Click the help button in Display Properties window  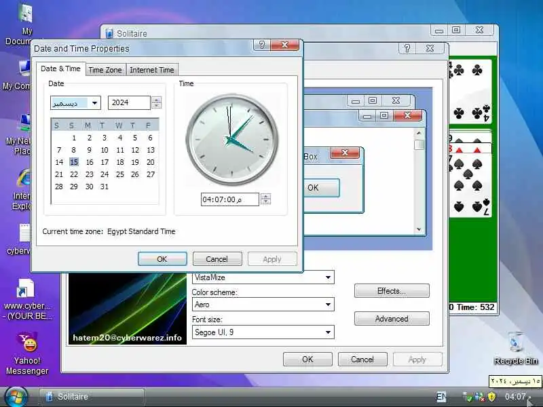coord(407,48)
